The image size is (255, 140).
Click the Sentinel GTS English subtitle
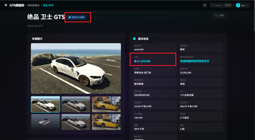[x=35, y=26]
